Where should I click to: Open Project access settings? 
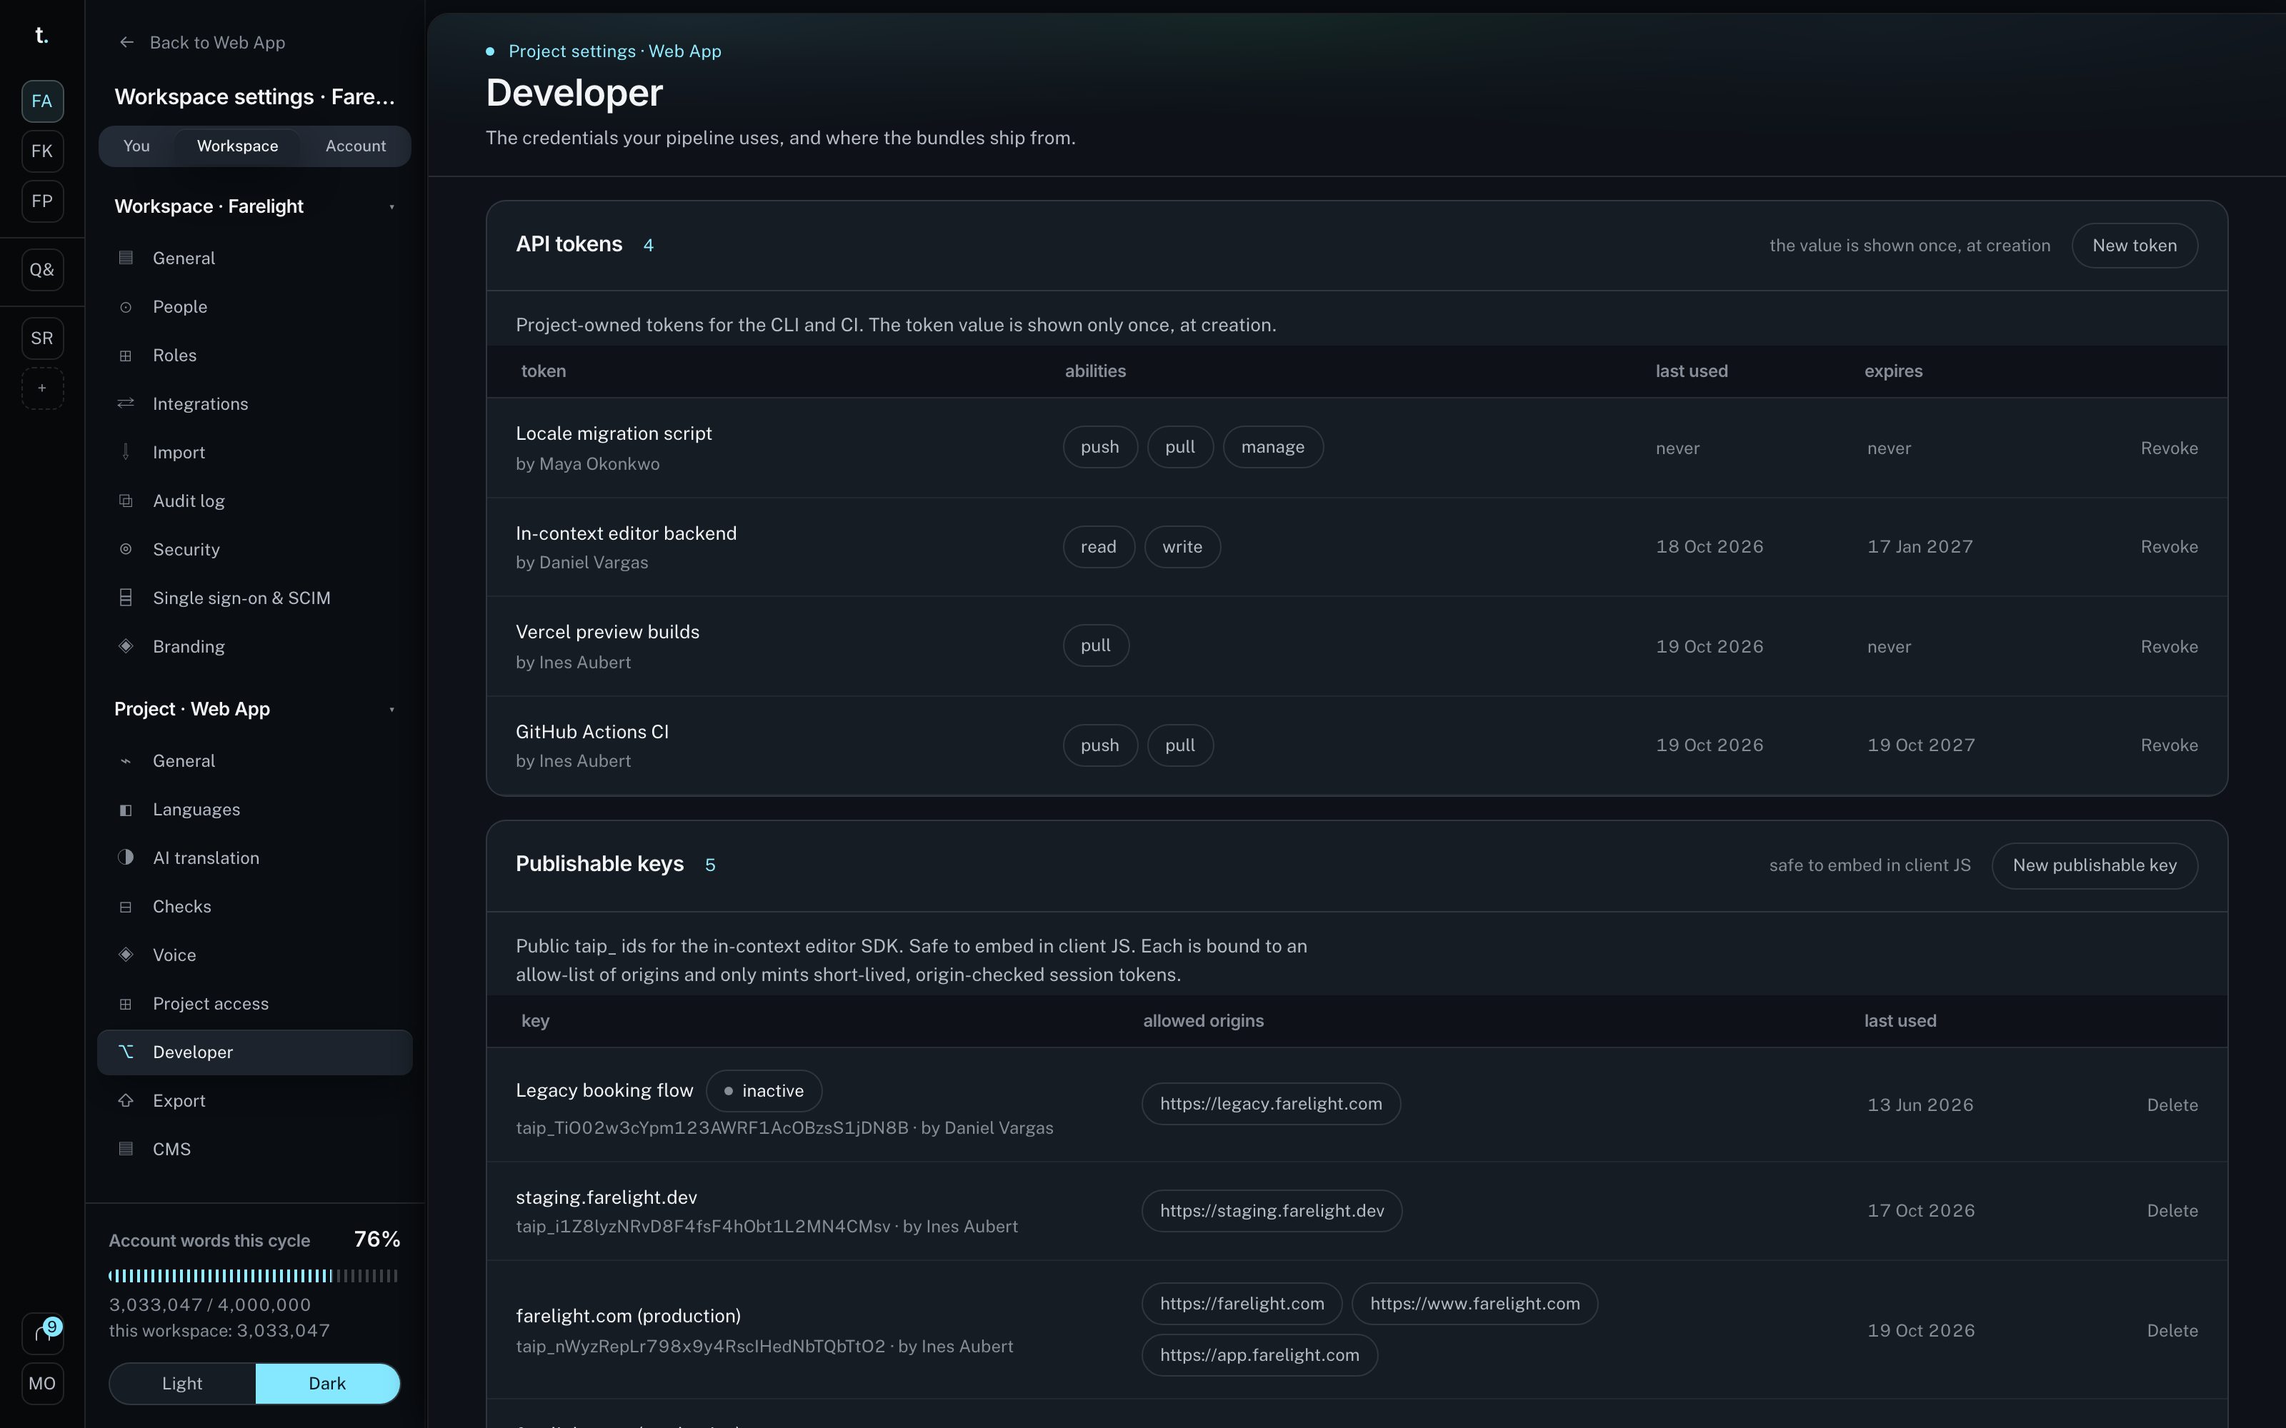tap(255, 1004)
